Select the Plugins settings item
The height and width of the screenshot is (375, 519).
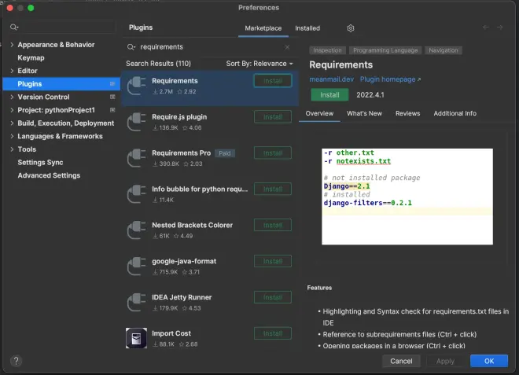pos(61,84)
